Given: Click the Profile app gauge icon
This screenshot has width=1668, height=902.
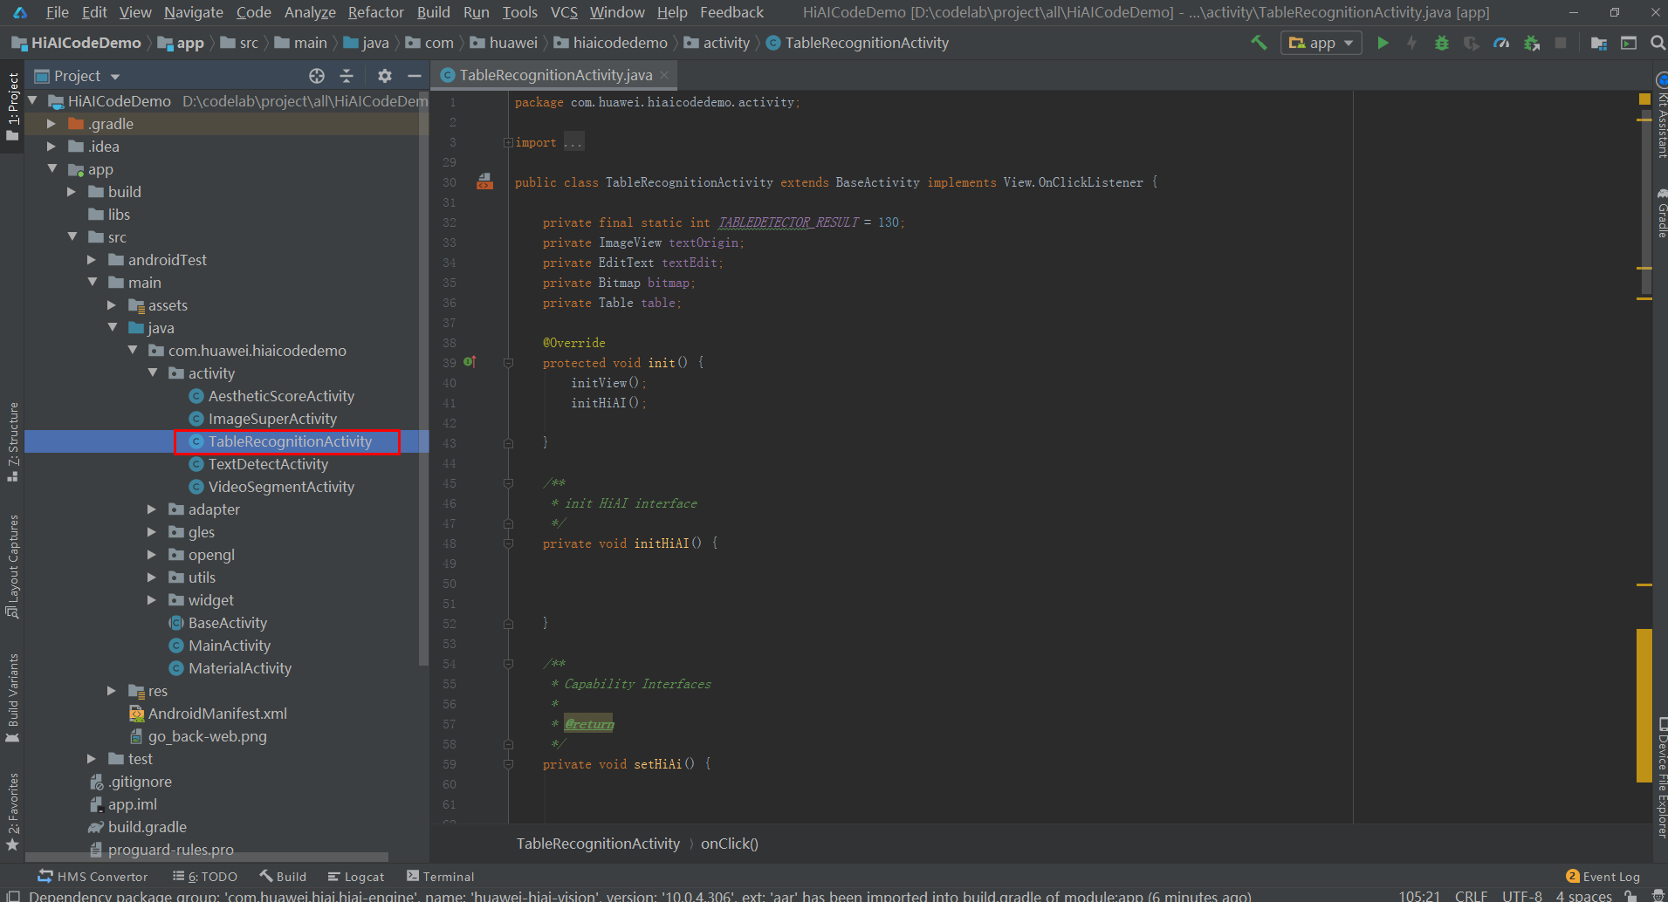Looking at the screenshot, I should tap(1501, 43).
